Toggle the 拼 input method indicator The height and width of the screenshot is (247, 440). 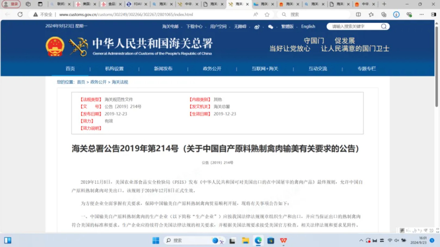tap(402, 230)
